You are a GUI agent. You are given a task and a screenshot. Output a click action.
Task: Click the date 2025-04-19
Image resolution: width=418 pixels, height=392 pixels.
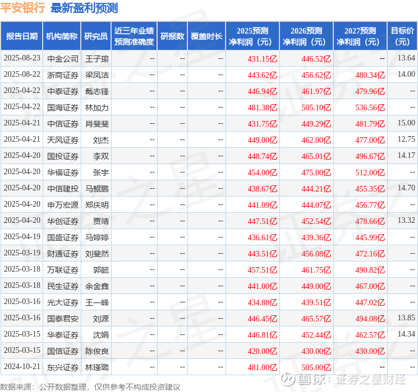22,236
